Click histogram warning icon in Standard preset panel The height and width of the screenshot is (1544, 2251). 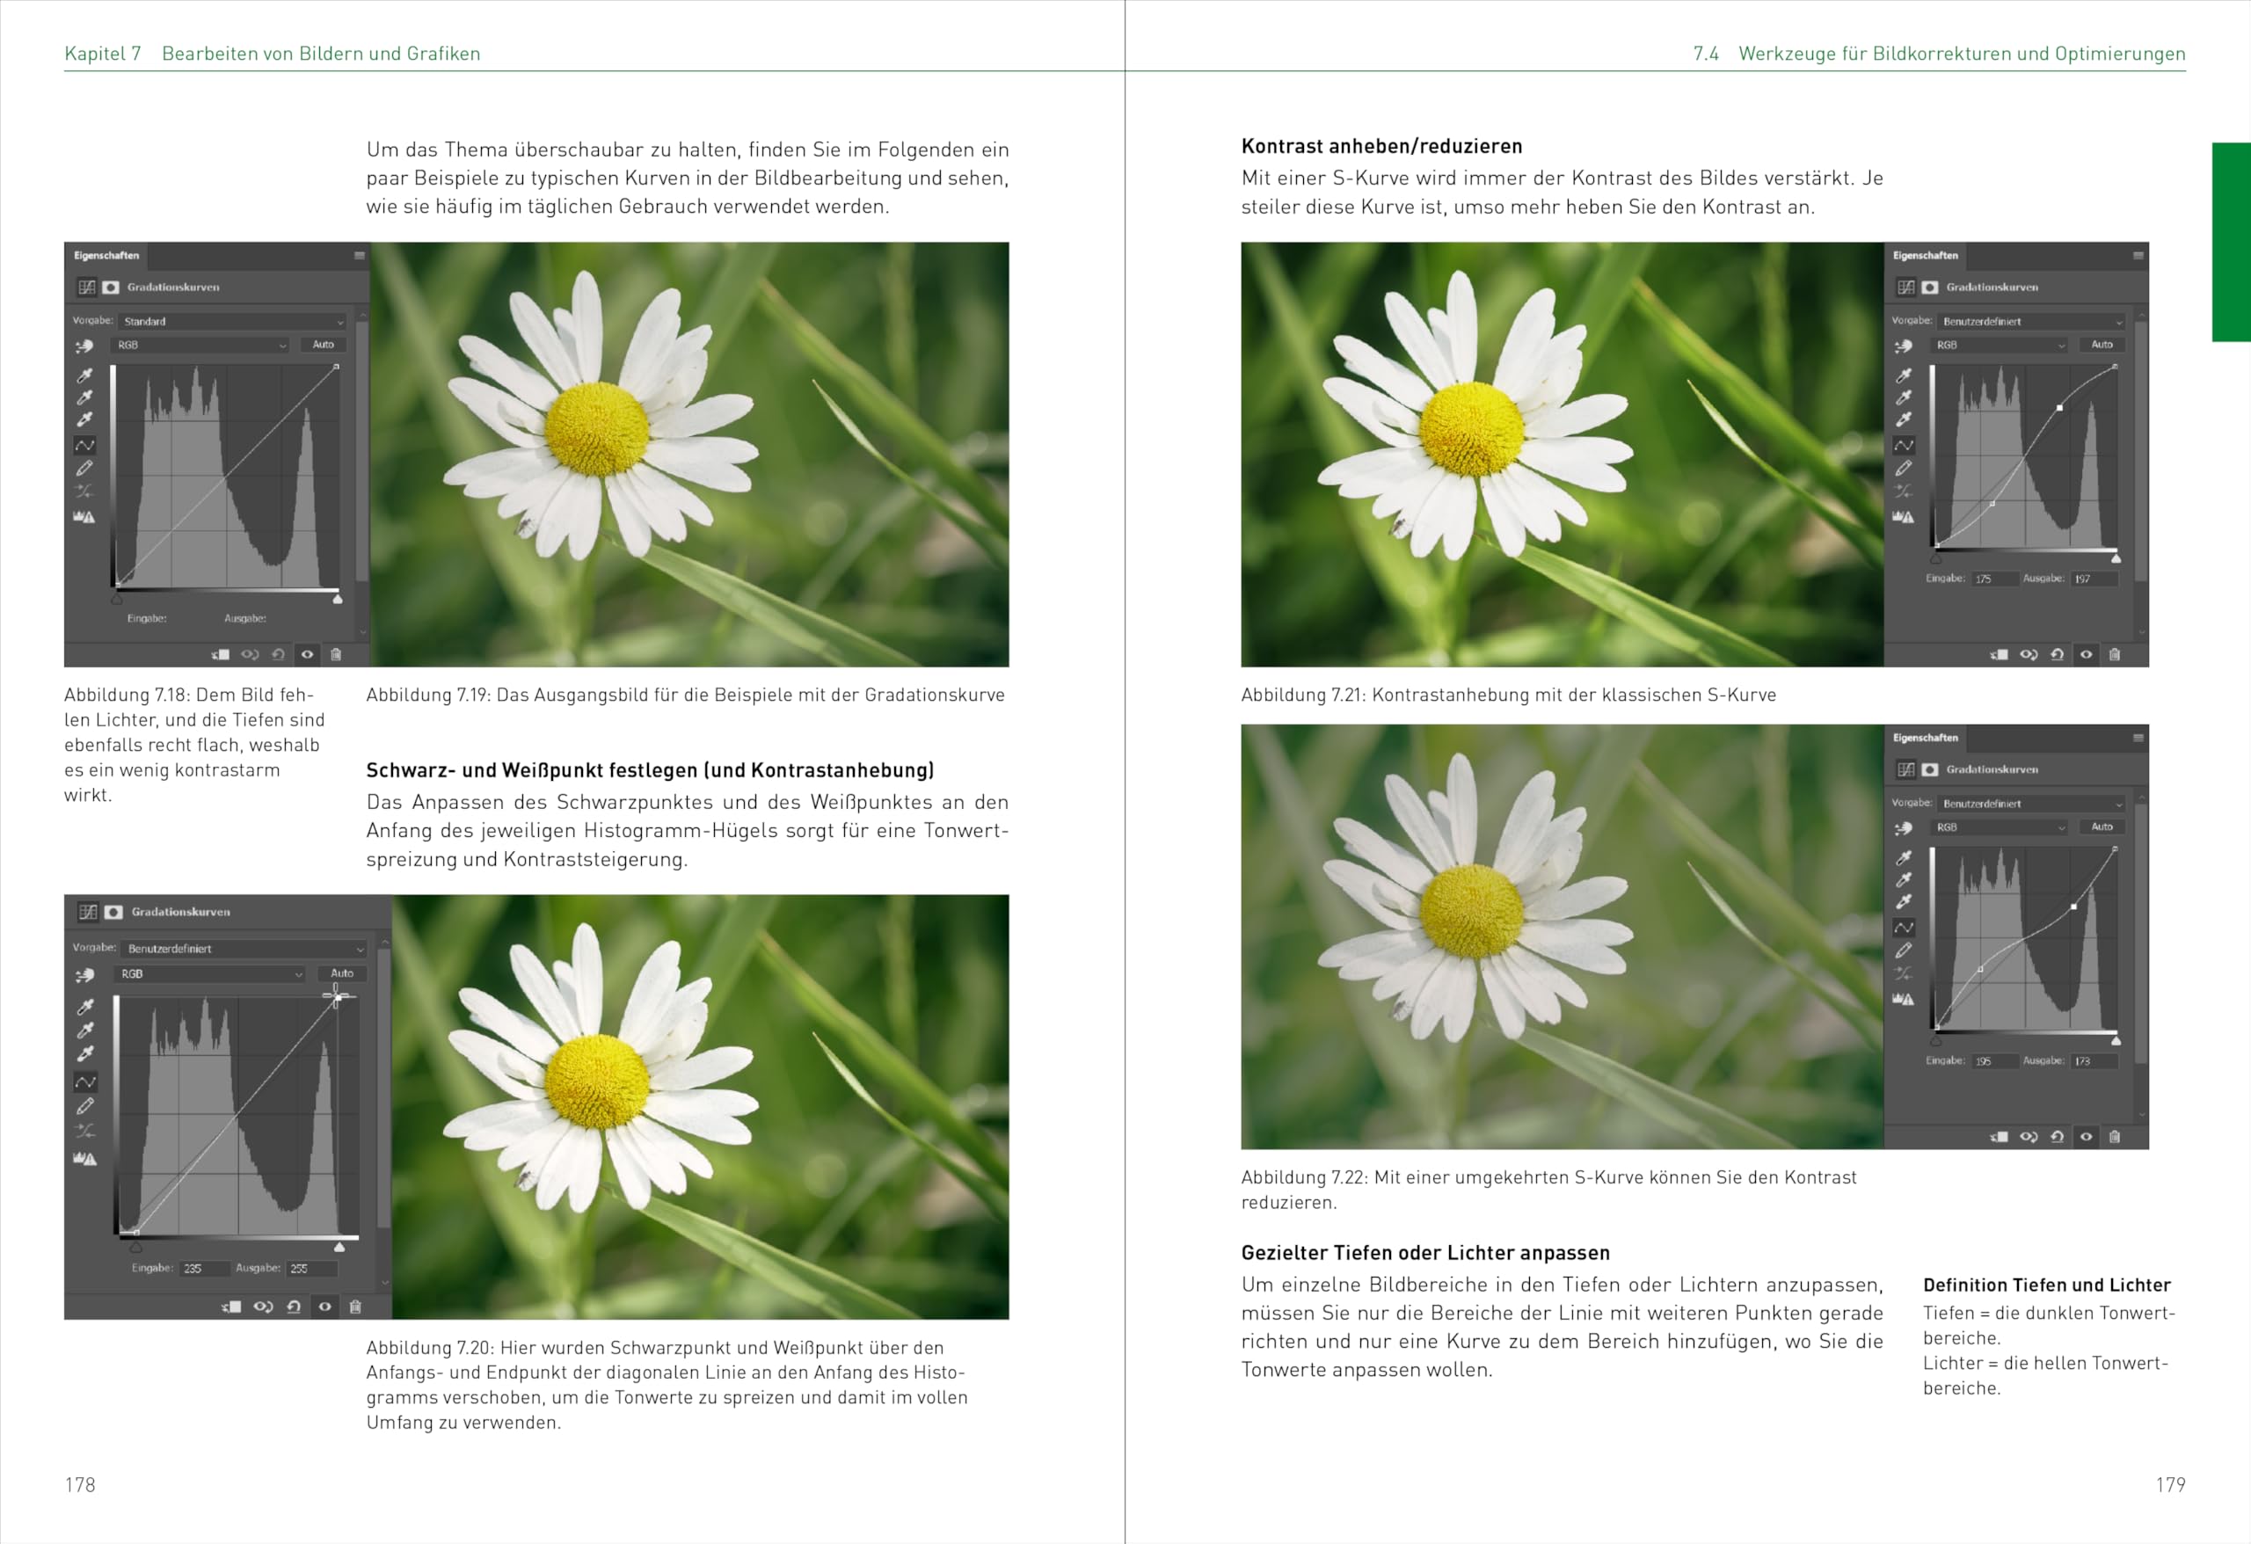(x=85, y=516)
